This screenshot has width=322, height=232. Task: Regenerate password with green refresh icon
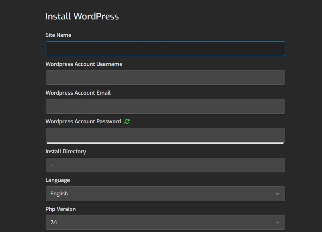click(x=127, y=121)
